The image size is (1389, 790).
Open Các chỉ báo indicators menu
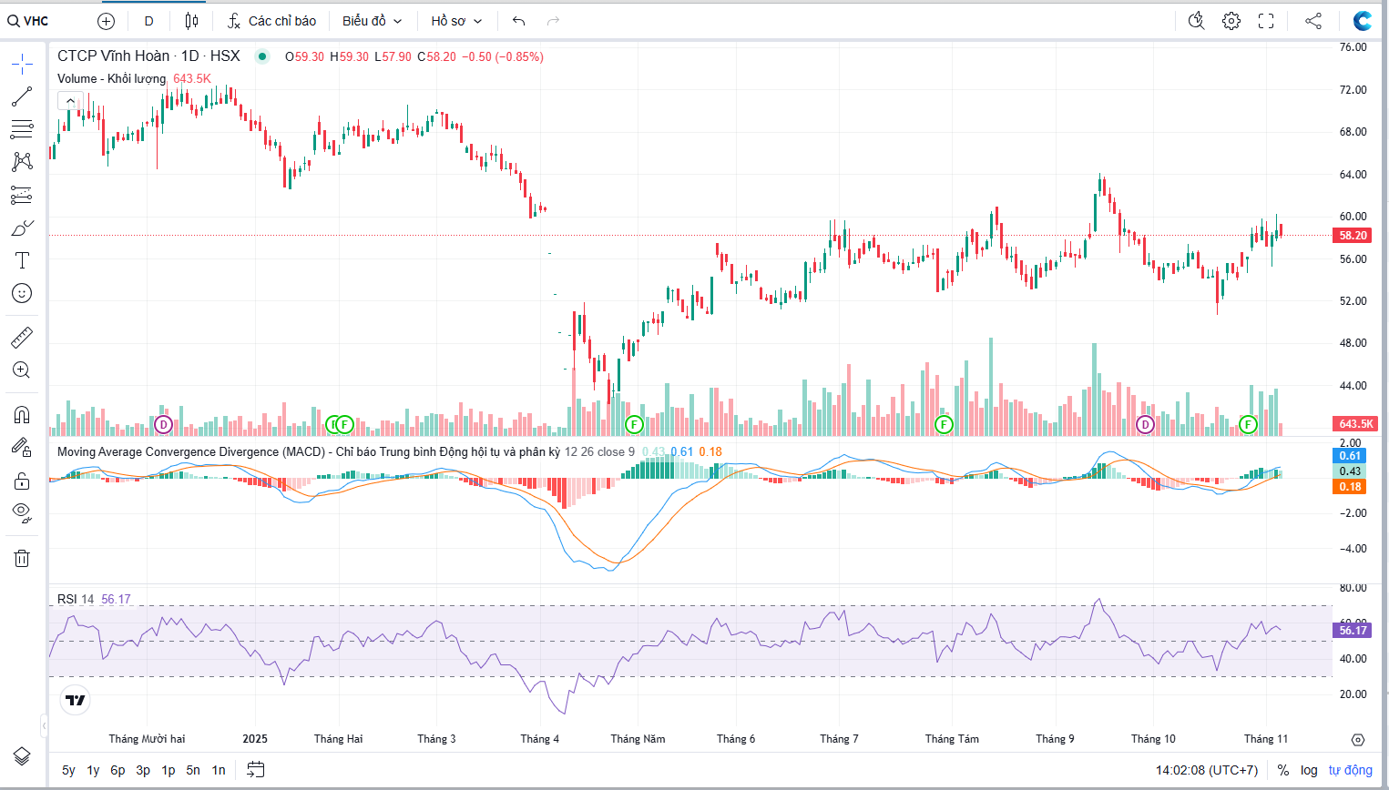click(x=271, y=21)
